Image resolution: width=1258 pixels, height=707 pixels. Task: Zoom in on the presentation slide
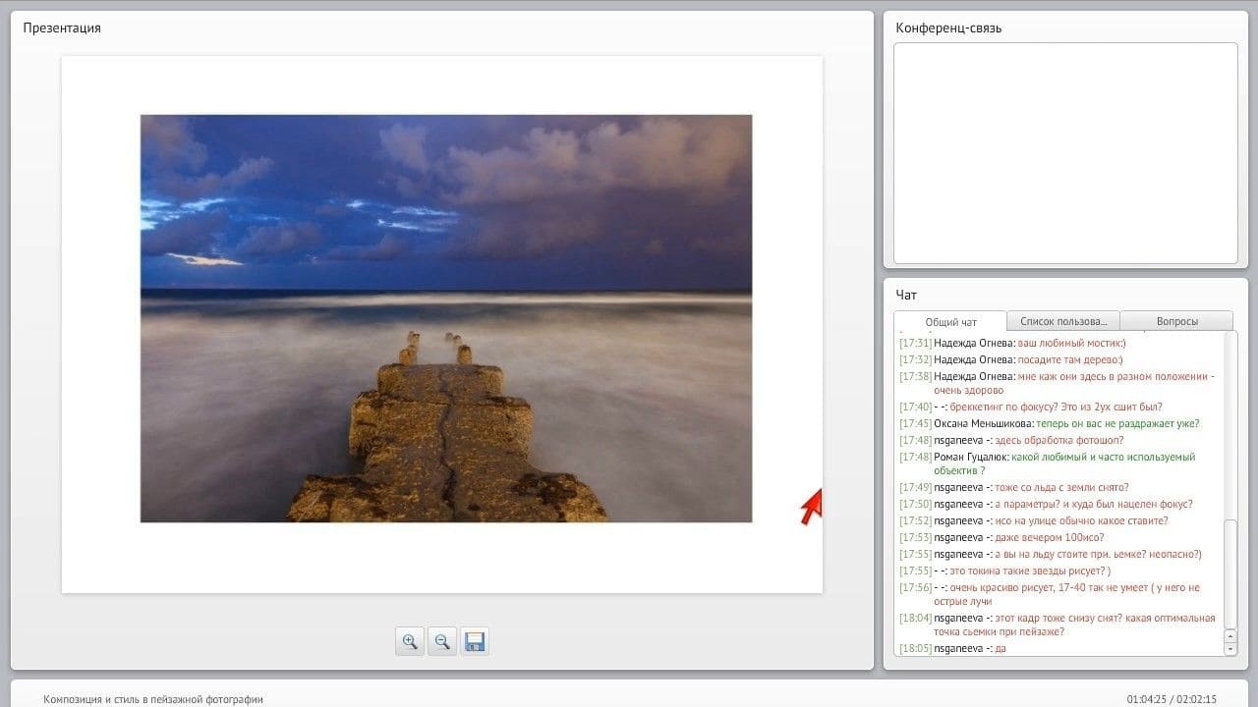(x=410, y=642)
